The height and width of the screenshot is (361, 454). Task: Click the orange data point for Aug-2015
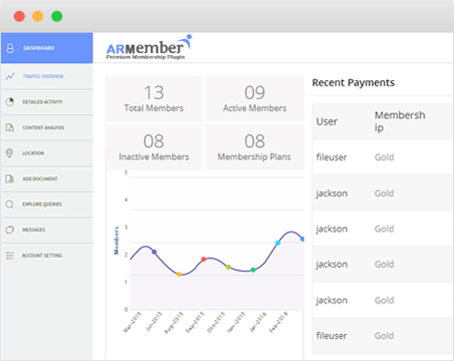tap(179, 274)
